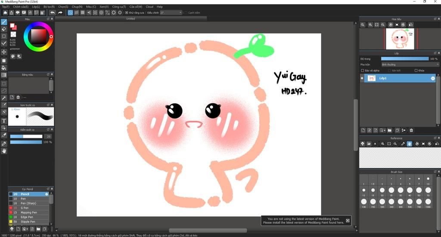Click the horizontal canvas scrollbar

[208, 231]
